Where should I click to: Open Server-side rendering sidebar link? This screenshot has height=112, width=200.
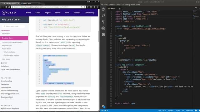9,91
